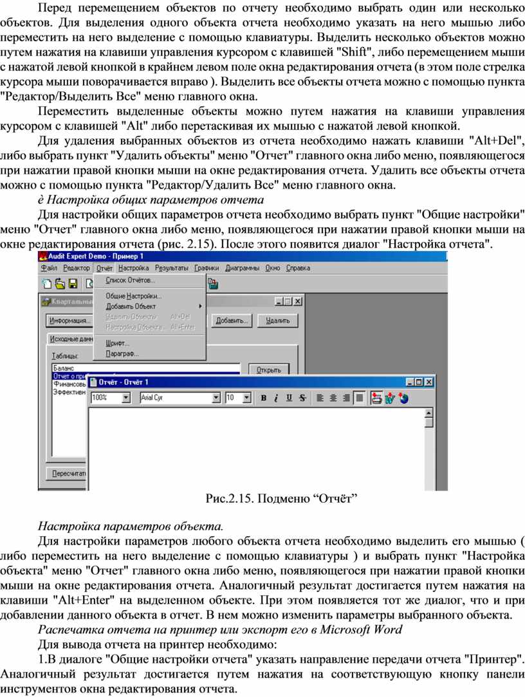Choose Общие Настройки menu entry
Screen dimensions: 525x697
pyautogui.click(x=150, y=296)
